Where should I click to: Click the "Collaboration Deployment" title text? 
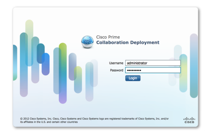click(x=128, y=43)
